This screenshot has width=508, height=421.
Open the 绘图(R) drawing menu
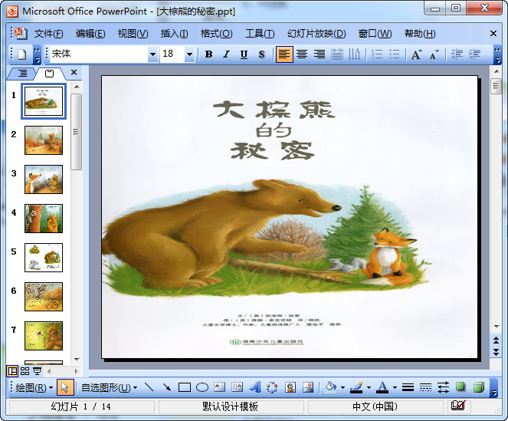(34, 387)
